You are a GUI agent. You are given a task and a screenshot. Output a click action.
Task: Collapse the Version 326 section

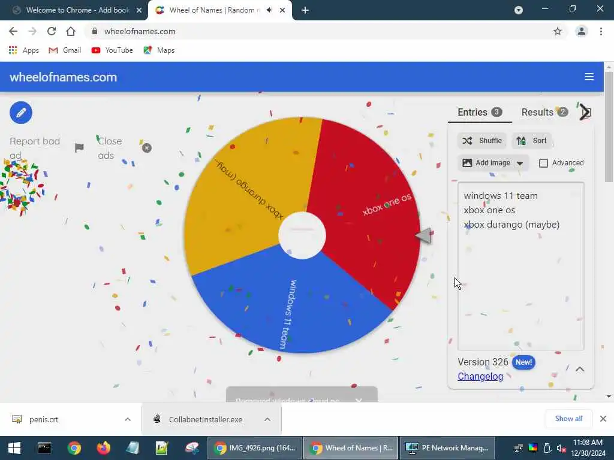click(x=580, y=369)
